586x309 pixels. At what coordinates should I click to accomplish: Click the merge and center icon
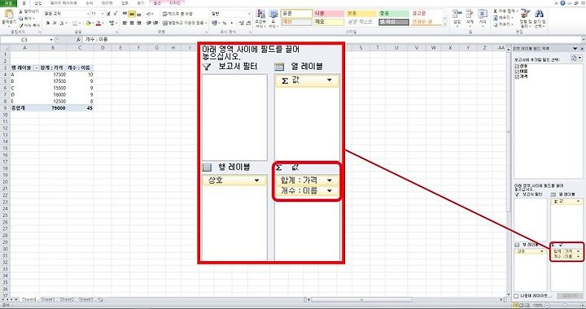pos(165,23)
